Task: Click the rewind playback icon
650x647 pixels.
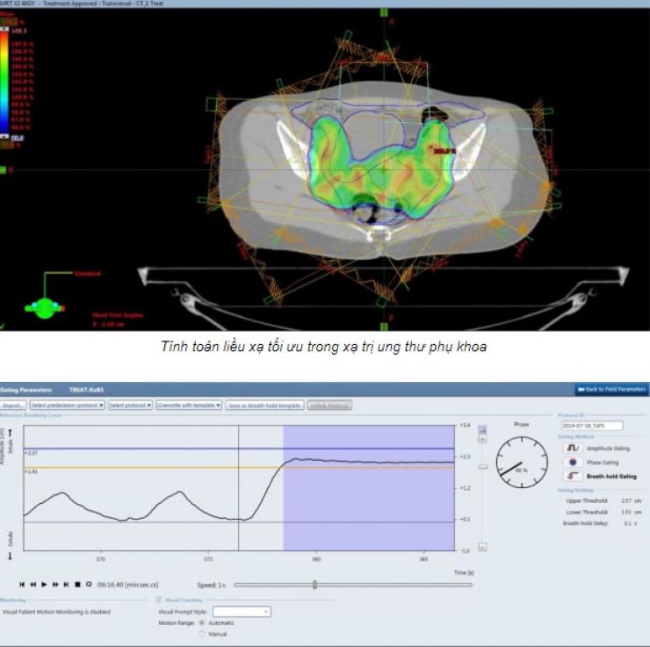Action: [x=32, y=584]
